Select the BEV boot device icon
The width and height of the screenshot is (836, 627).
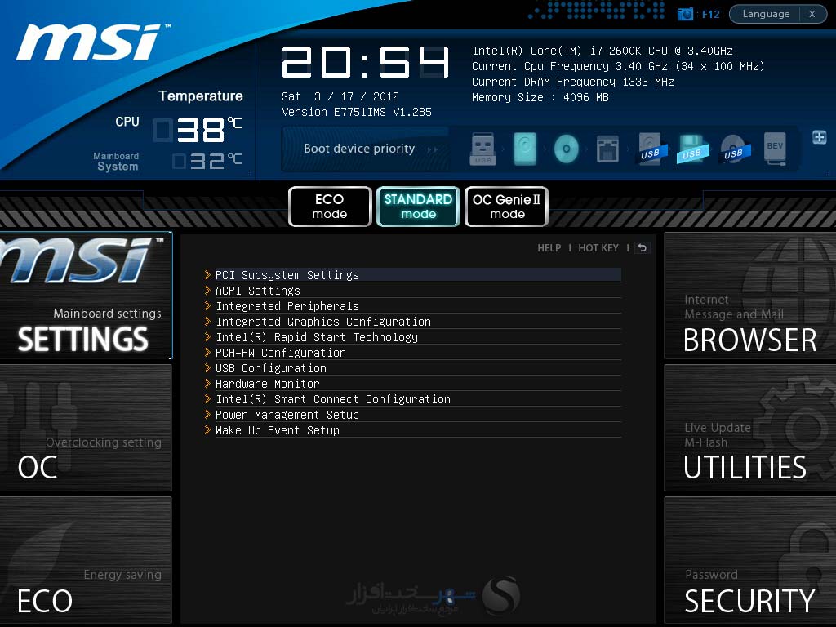click(x=775, y=149)
